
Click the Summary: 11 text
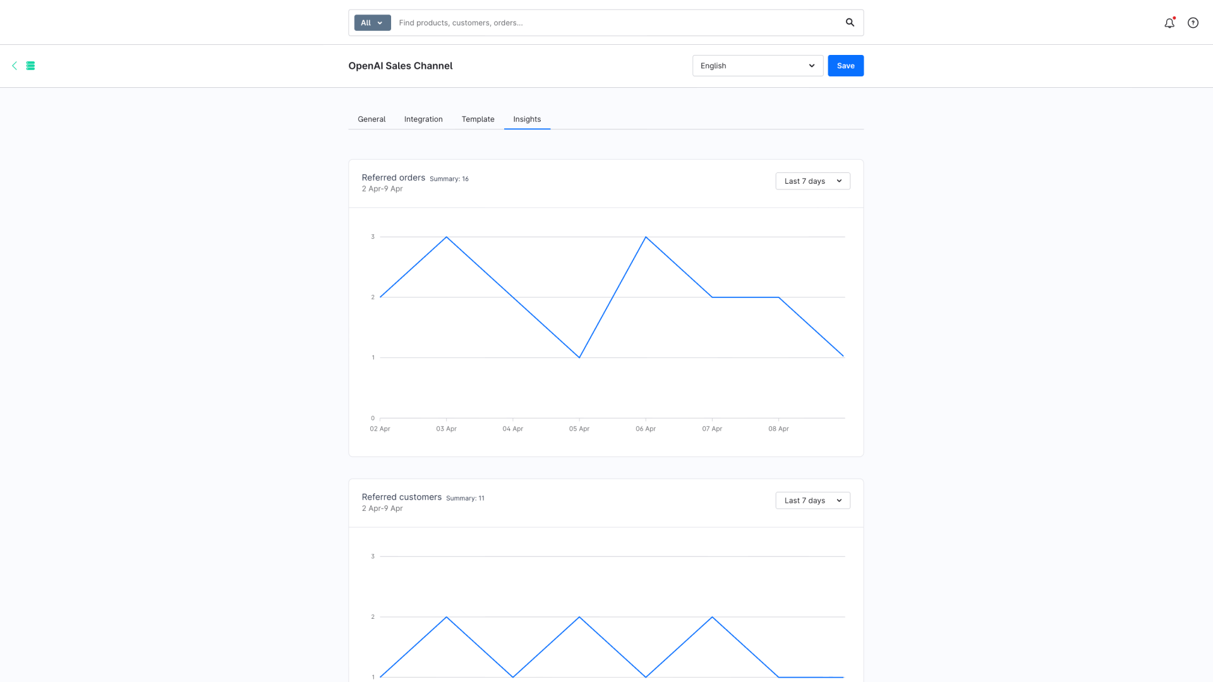[x=465, y=499]
